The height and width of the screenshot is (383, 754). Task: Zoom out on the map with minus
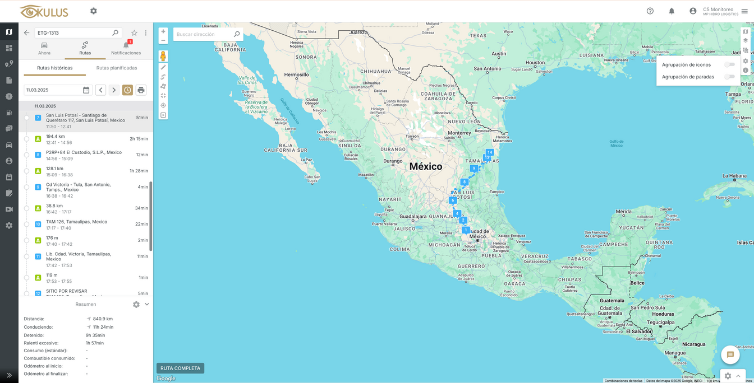[x=163, y=40]
